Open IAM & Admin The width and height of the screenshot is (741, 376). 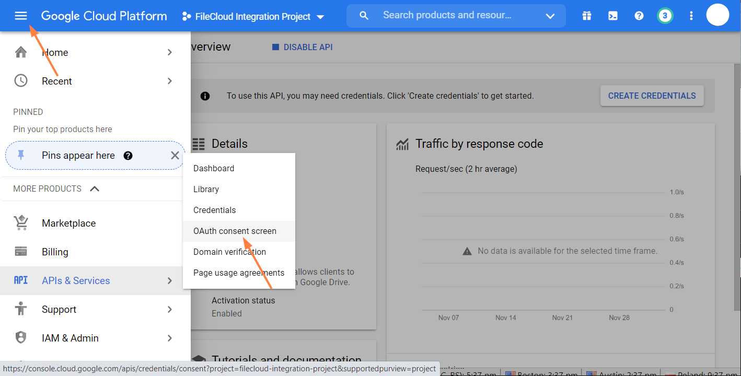[x=71, y=338]
